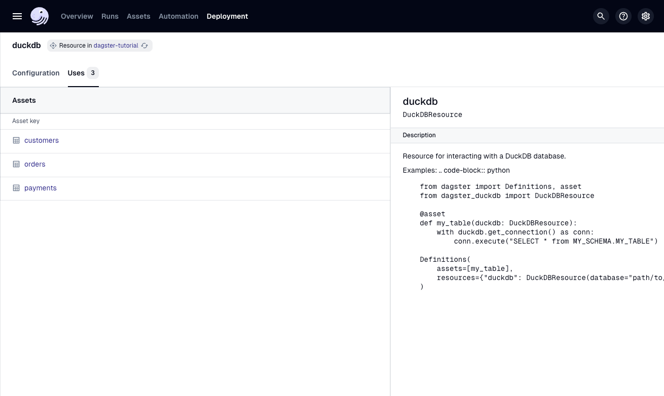Open the payments asset link
Image resolution: width=664 pixels, height=396 pixels.
point(41,188)
